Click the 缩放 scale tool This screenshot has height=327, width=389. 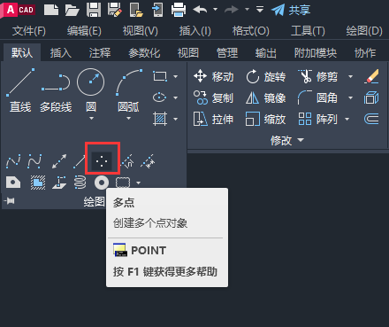(x=266, y=119)
